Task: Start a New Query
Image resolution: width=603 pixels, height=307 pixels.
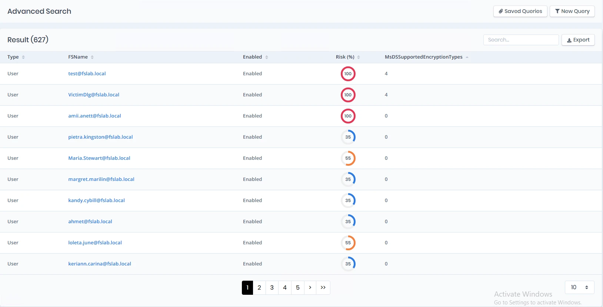Action: 572,11
